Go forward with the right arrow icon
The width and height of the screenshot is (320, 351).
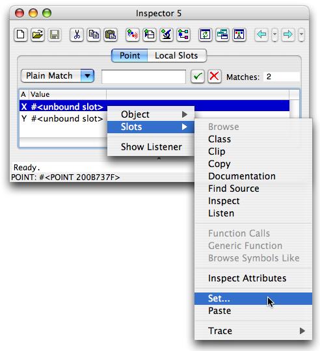287,34
